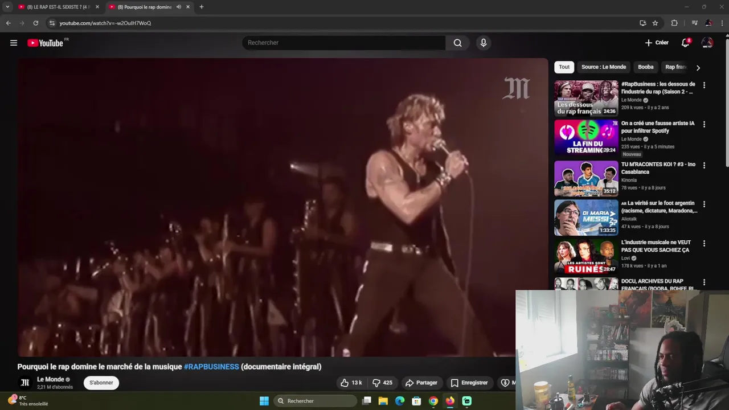The height and width of the screenshot is (410, 729).
Task: Dislike the video showing 425
Action: pos(382,383)
